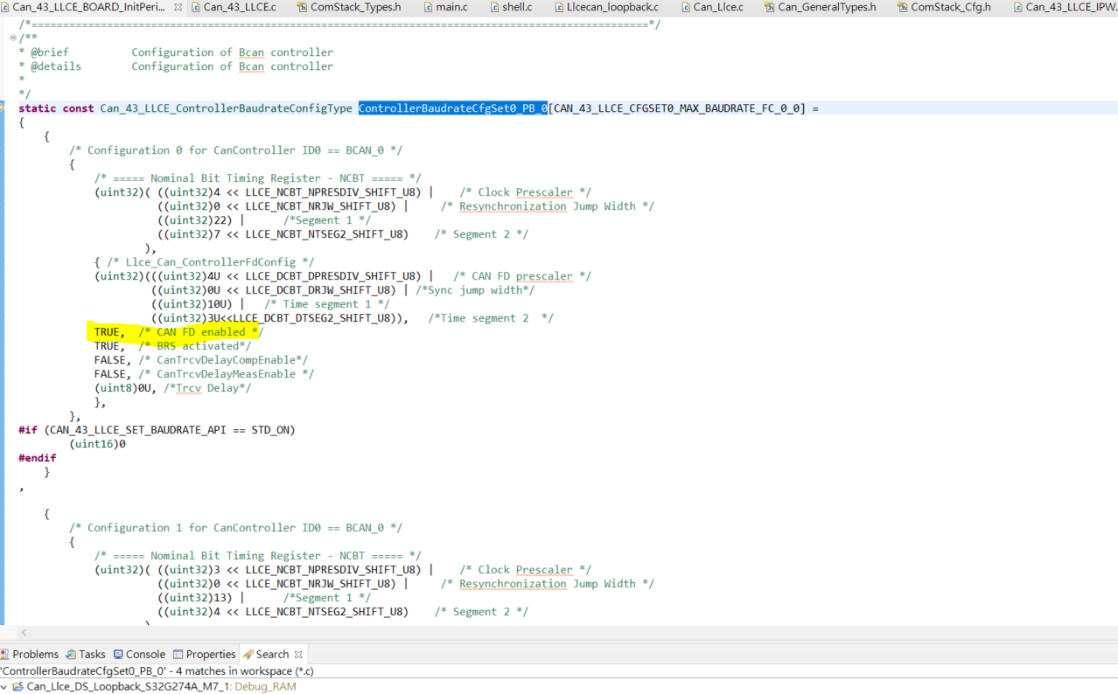Image resolution: width=1118 pixels, height=694 pixels.
Task: Collapse the Can_Llce_DS_Loopback_S32G274A_M7_1 result node
Action: (x=4, y=686)
